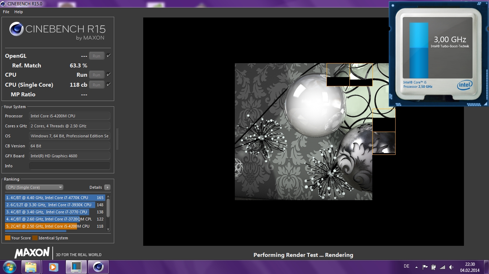Expand ranking Details with the arrow button

click(107, 187)
